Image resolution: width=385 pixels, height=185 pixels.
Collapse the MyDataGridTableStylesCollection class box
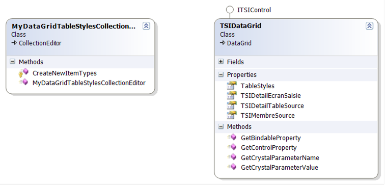click(x=146, y=26)
